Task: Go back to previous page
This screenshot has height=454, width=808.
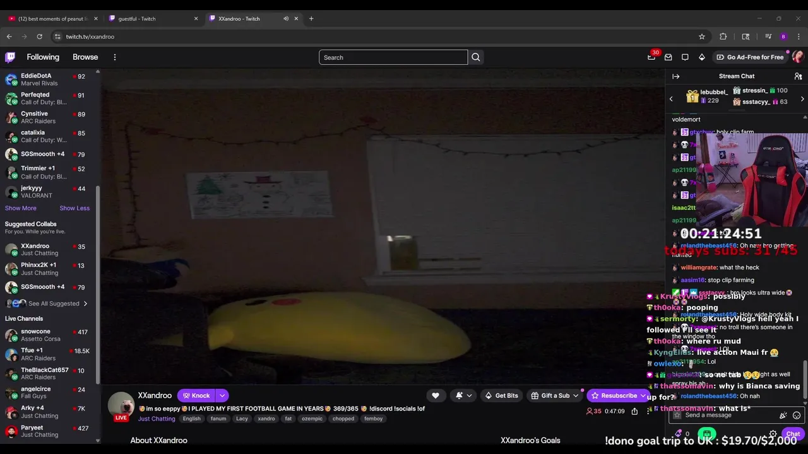Action: 9,37
